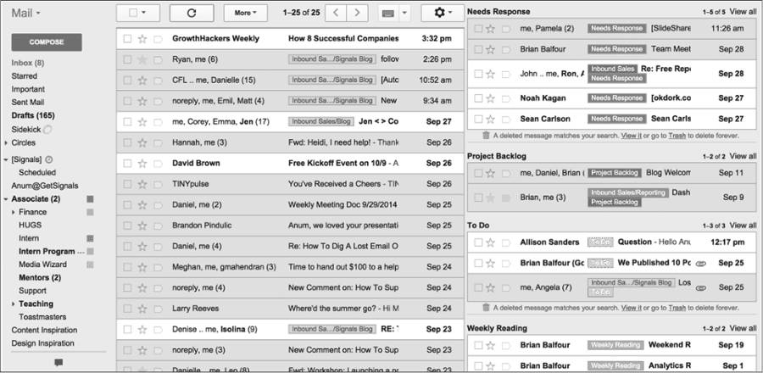Image resolution: width=763 pixels, height=373 pixels.
Task: Click View all for Project Backlog
Action: pos(743,156)
